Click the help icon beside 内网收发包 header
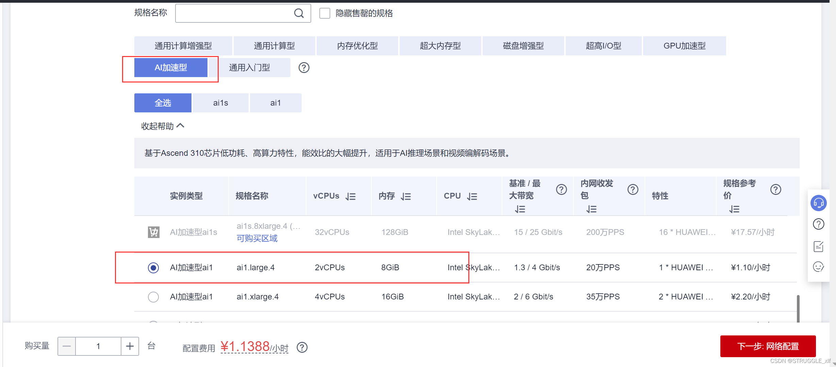Viewport: 836px width, 367px height. (633, 189)
